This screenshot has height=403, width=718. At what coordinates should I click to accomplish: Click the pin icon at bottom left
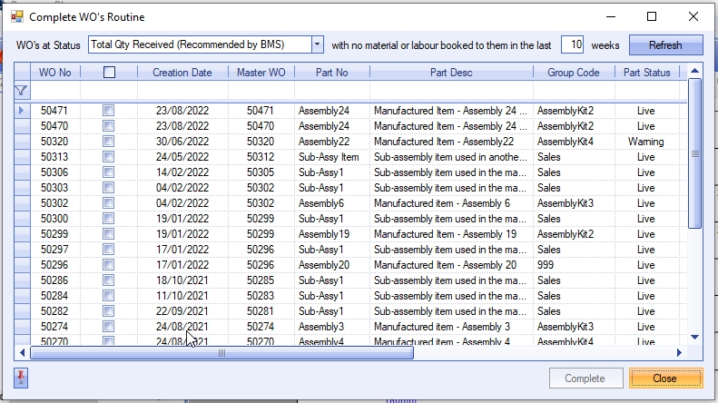(x=22, y=378)
